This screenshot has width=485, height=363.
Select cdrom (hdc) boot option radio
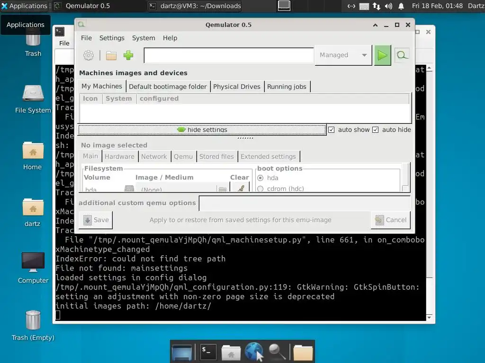point(260,189)
